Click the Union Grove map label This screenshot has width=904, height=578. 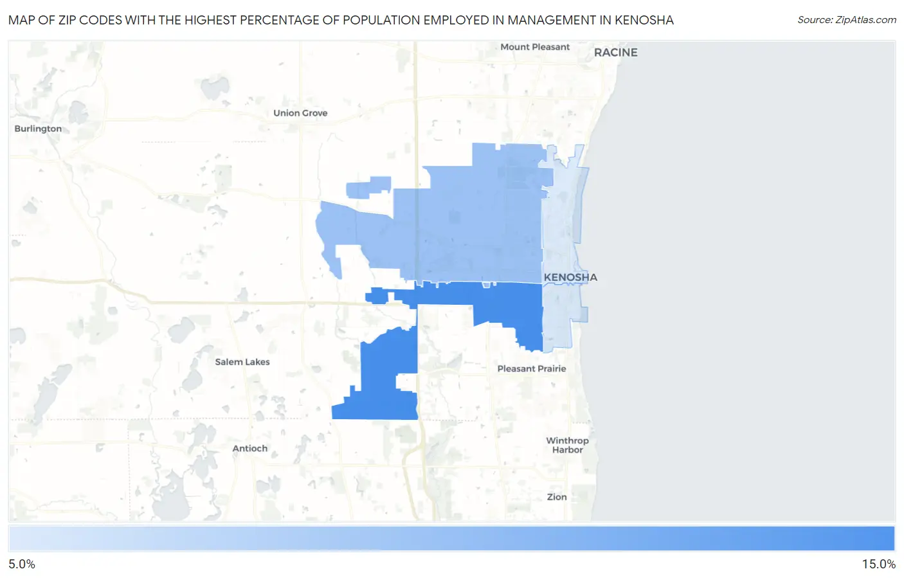tap(300, 113)
